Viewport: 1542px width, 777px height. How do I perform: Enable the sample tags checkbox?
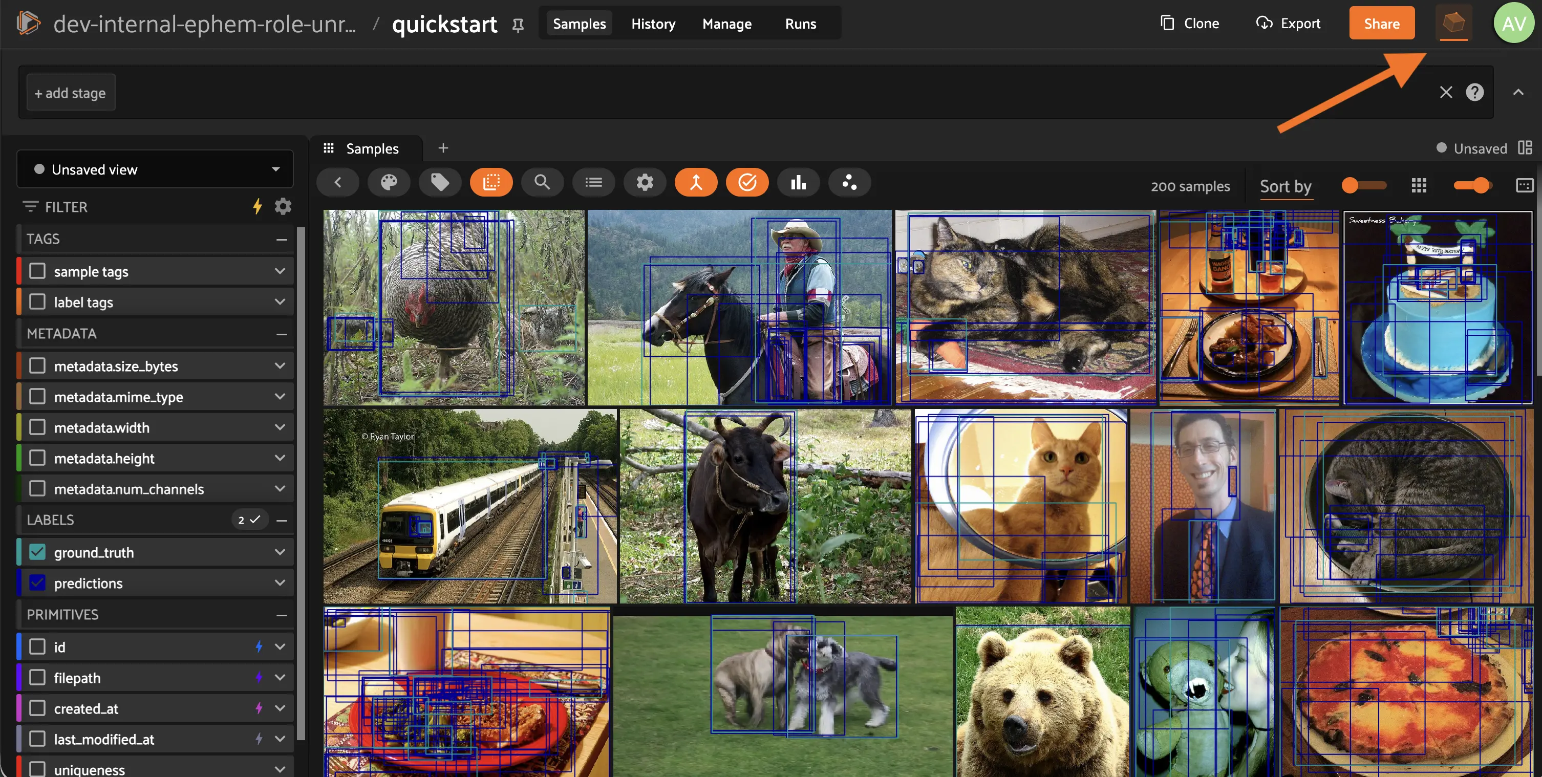click(x=37, y=271)
